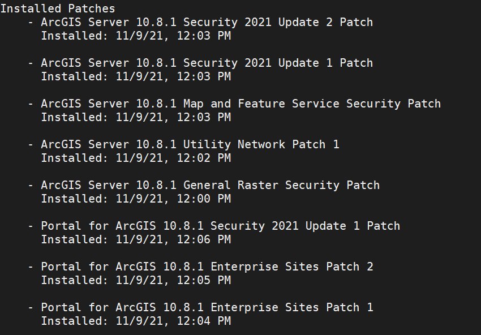Click the 12:05 PM install timestamp line

136,280
